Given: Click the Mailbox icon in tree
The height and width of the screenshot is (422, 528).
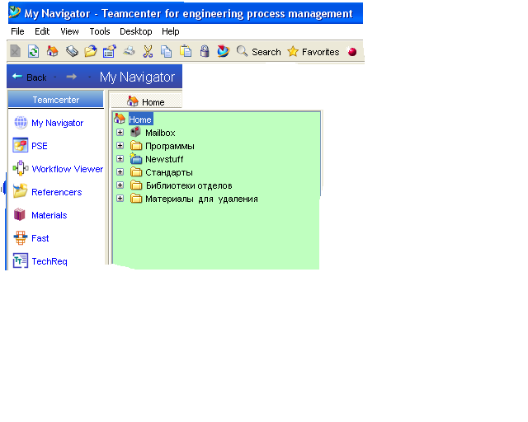Looking at the screenshot, I should pyautogui.click(x=135, y=132).
